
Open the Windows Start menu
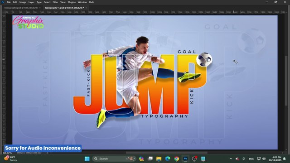pyautogui.click(x=87, y=158)
